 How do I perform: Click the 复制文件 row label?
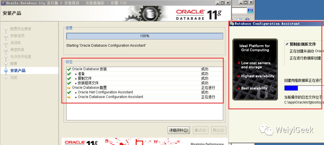pos(85,78)
